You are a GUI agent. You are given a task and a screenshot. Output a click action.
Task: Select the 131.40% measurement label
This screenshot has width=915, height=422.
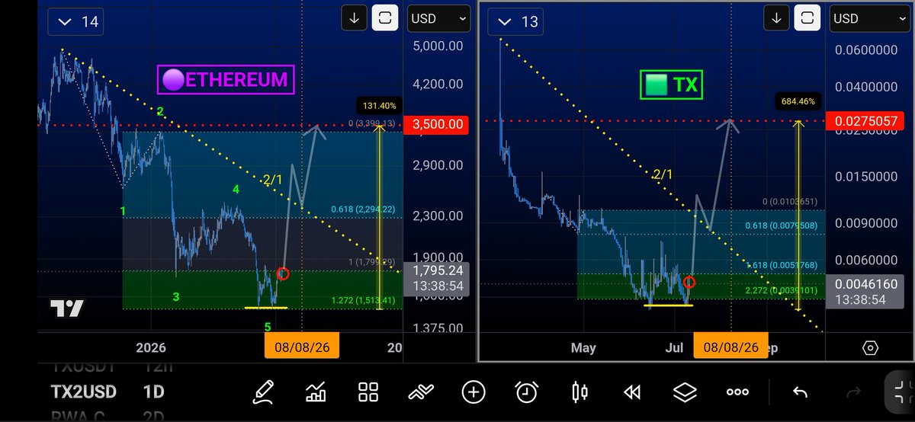click(378, 105)
